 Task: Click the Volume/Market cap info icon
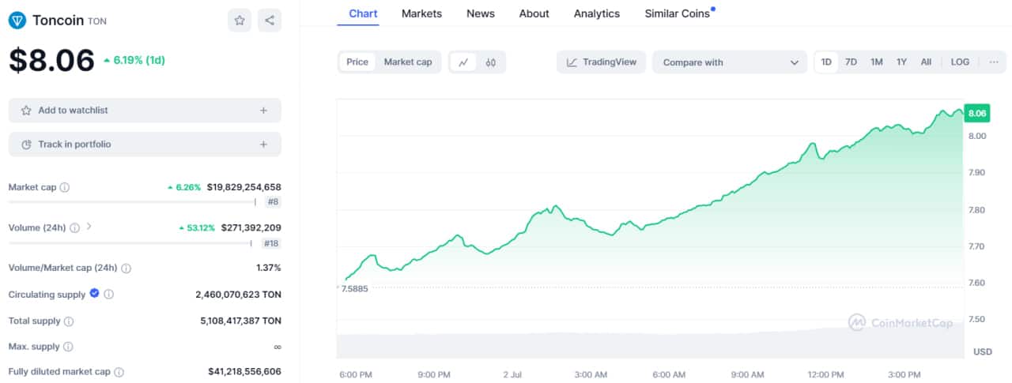point(126,268)
